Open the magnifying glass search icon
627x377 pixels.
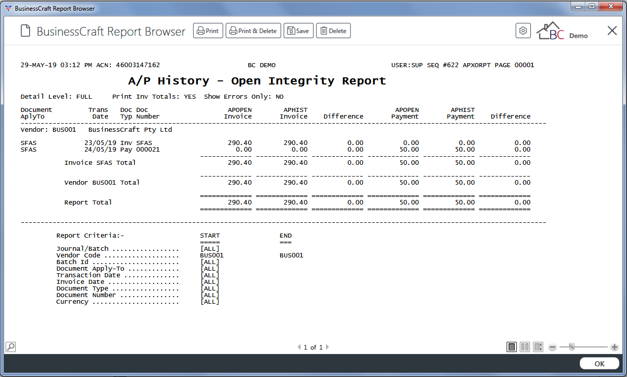point(10,347)
